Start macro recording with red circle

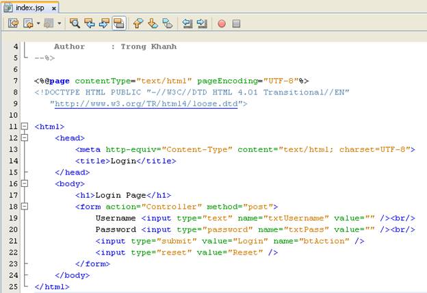point(222,24)
